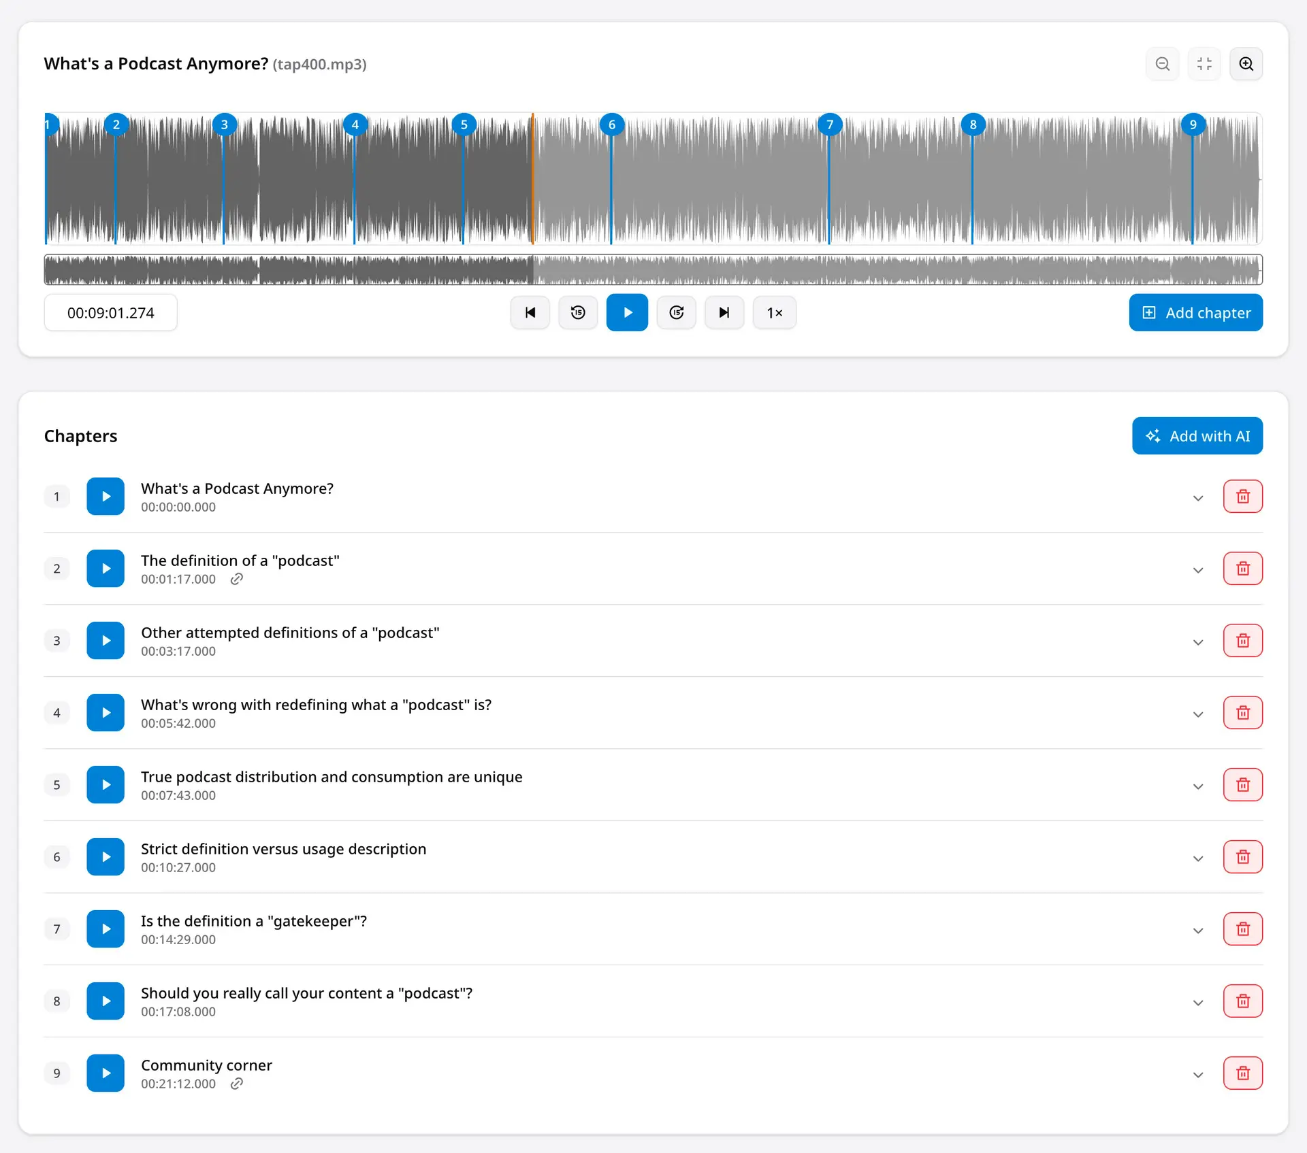Fit waveform to view with collapse icon
The height and width of the screenshot is (1153, 1307).
(x=1204, y=64)
